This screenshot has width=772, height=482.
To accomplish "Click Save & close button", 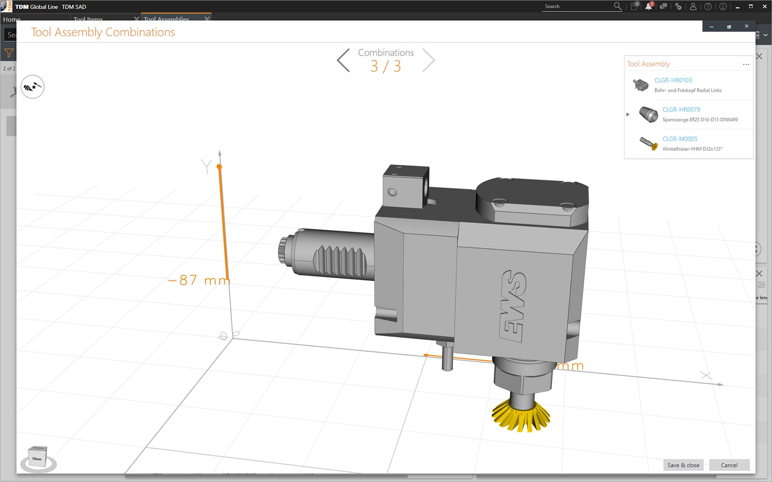I will [x=683, y=465].
